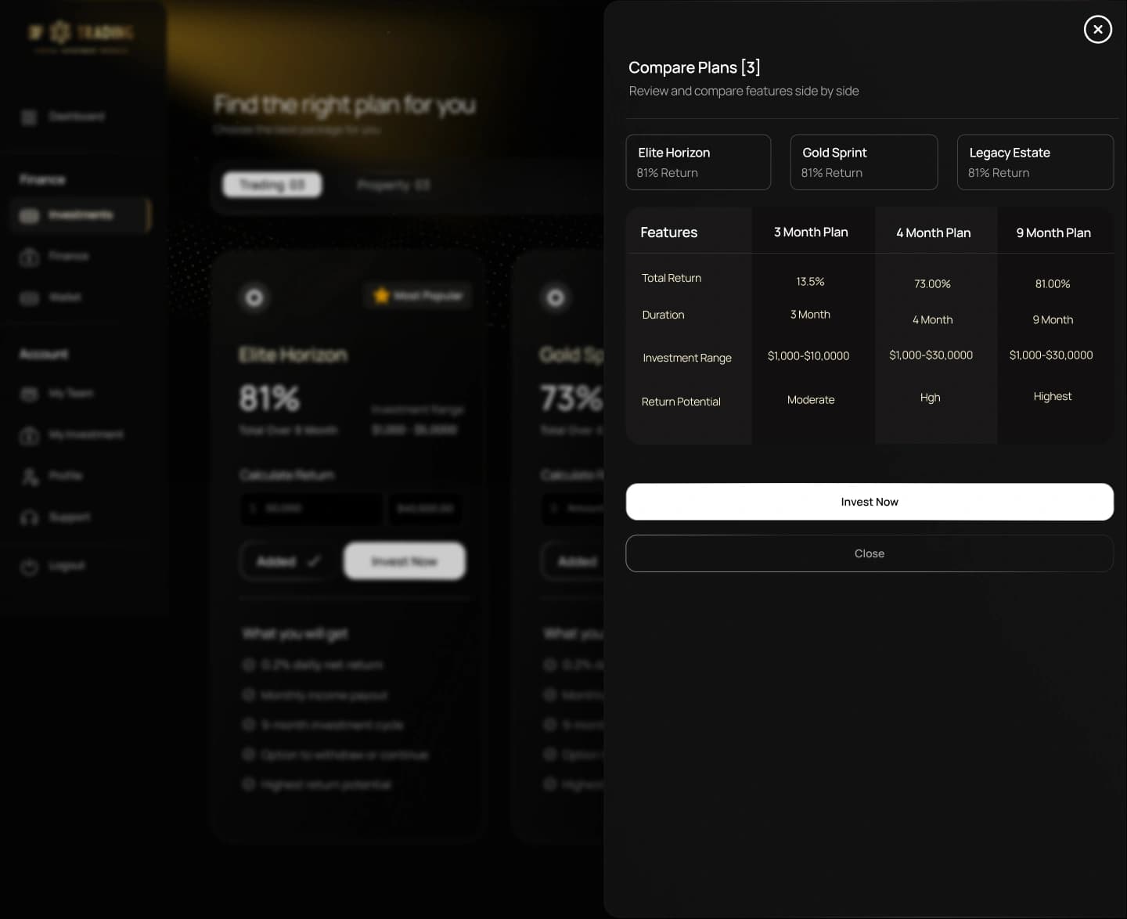Click the 73.00% total return value

(932, 284)
